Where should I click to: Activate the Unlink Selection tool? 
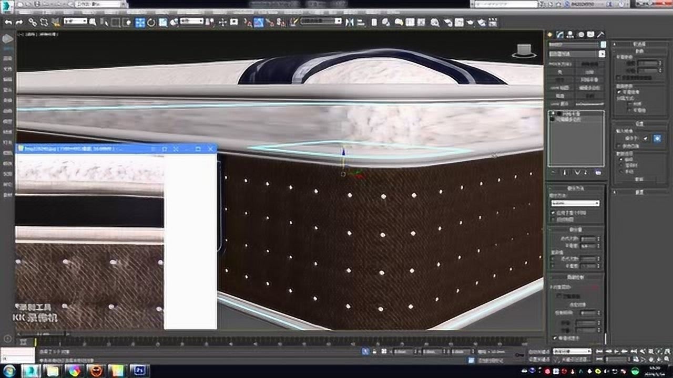click(x=44, y=22)
